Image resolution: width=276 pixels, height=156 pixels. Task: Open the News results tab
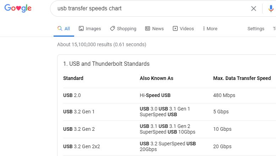154,28
